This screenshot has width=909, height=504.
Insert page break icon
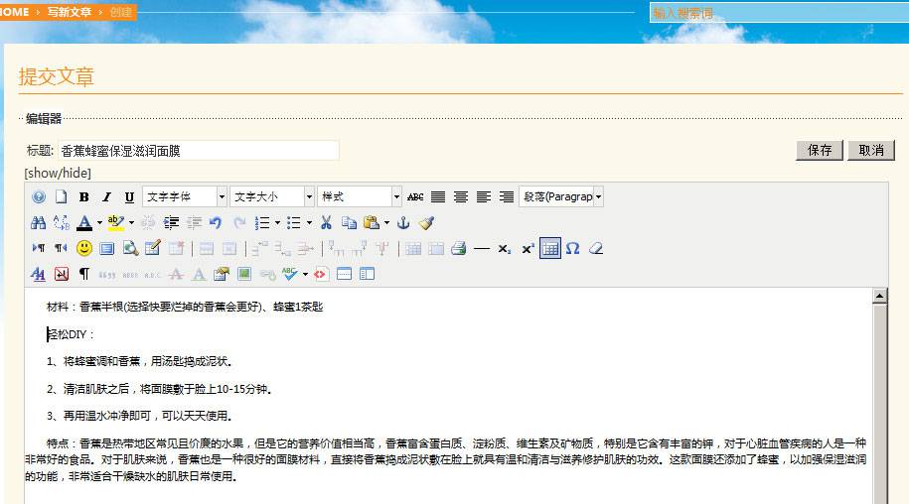345,274
